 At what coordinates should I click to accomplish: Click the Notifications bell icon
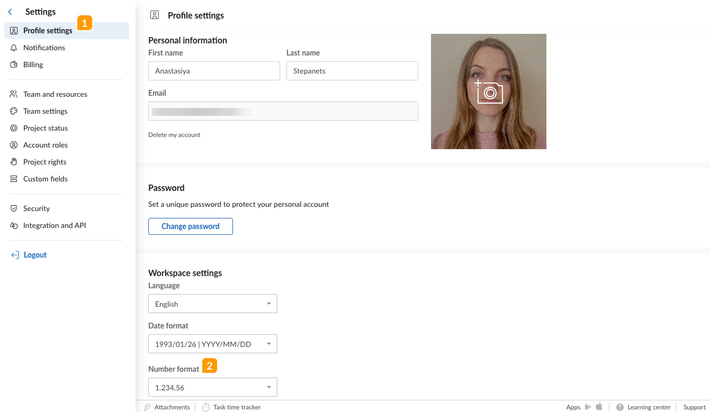coord(14,48)
